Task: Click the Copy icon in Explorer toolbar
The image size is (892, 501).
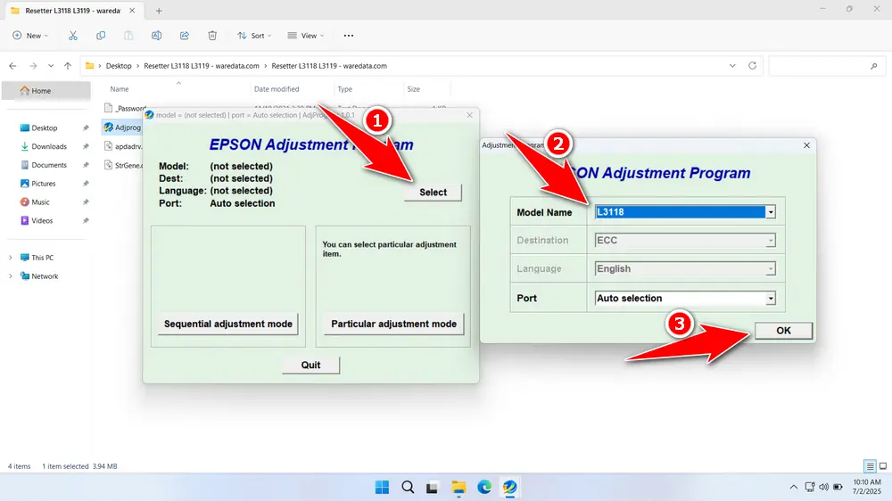Action: point(101,36)
